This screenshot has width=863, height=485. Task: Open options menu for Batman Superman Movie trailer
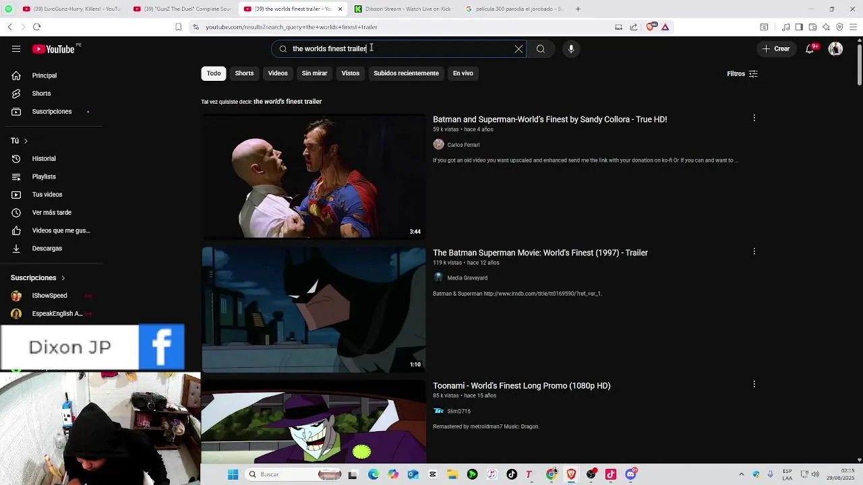754,251
